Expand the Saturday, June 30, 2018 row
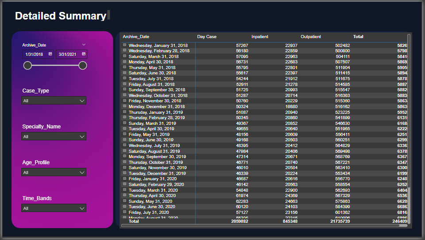 tap(125, 73)
